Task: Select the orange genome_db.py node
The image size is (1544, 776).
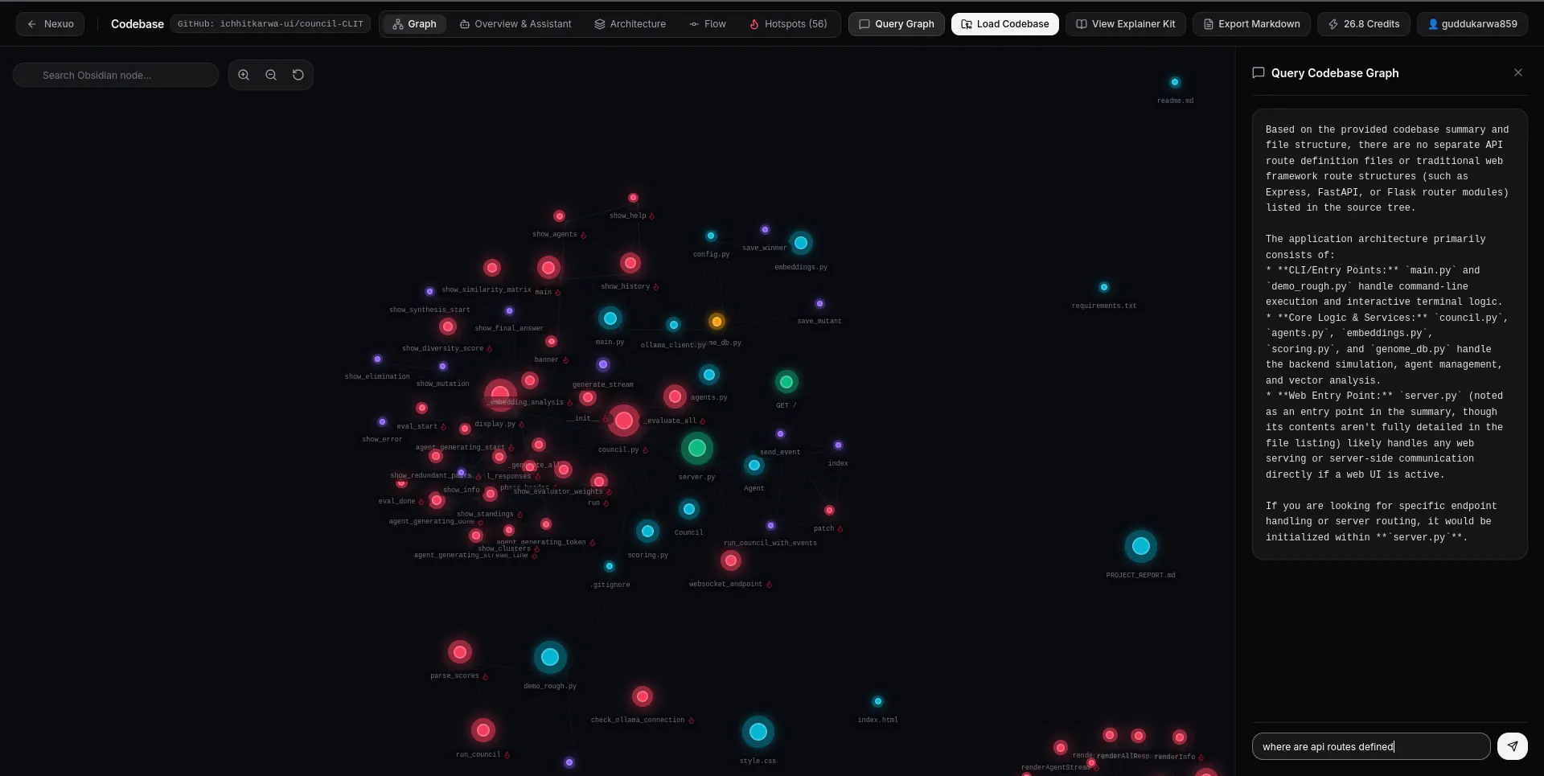Action: tap(717, 322)
